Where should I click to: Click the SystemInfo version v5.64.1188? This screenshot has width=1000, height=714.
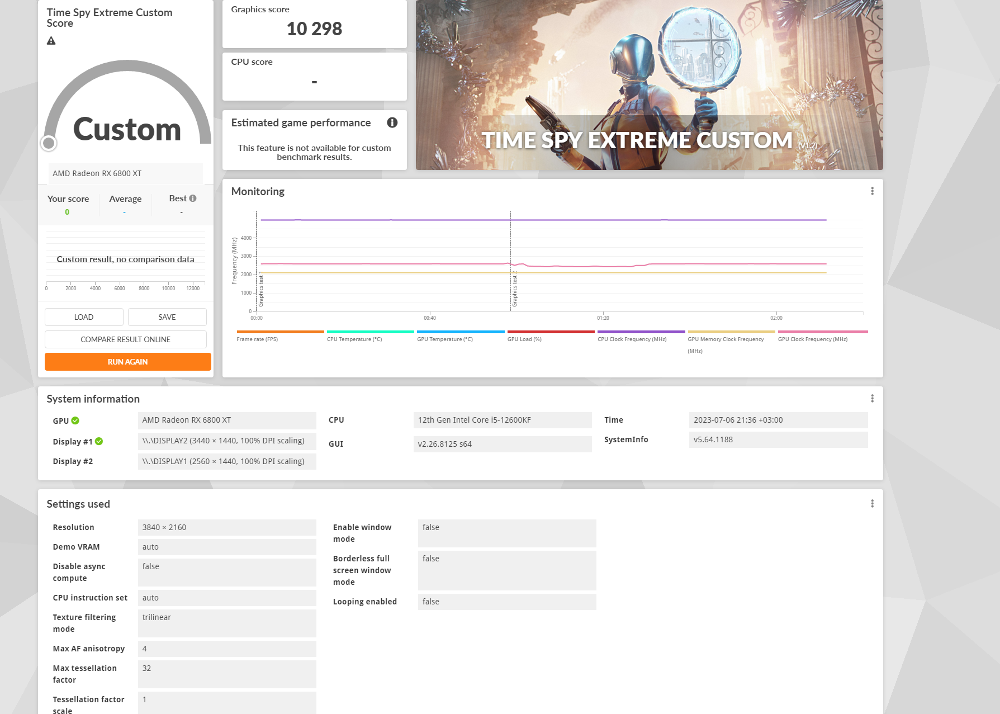tap(778, 439)
